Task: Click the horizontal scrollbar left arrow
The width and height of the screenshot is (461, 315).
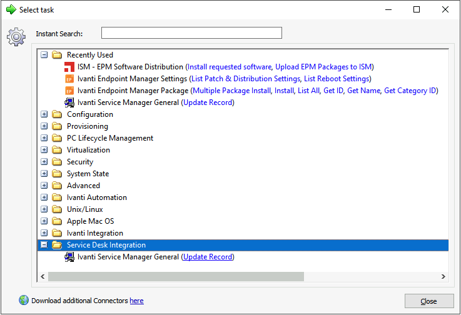Action: 43,276
